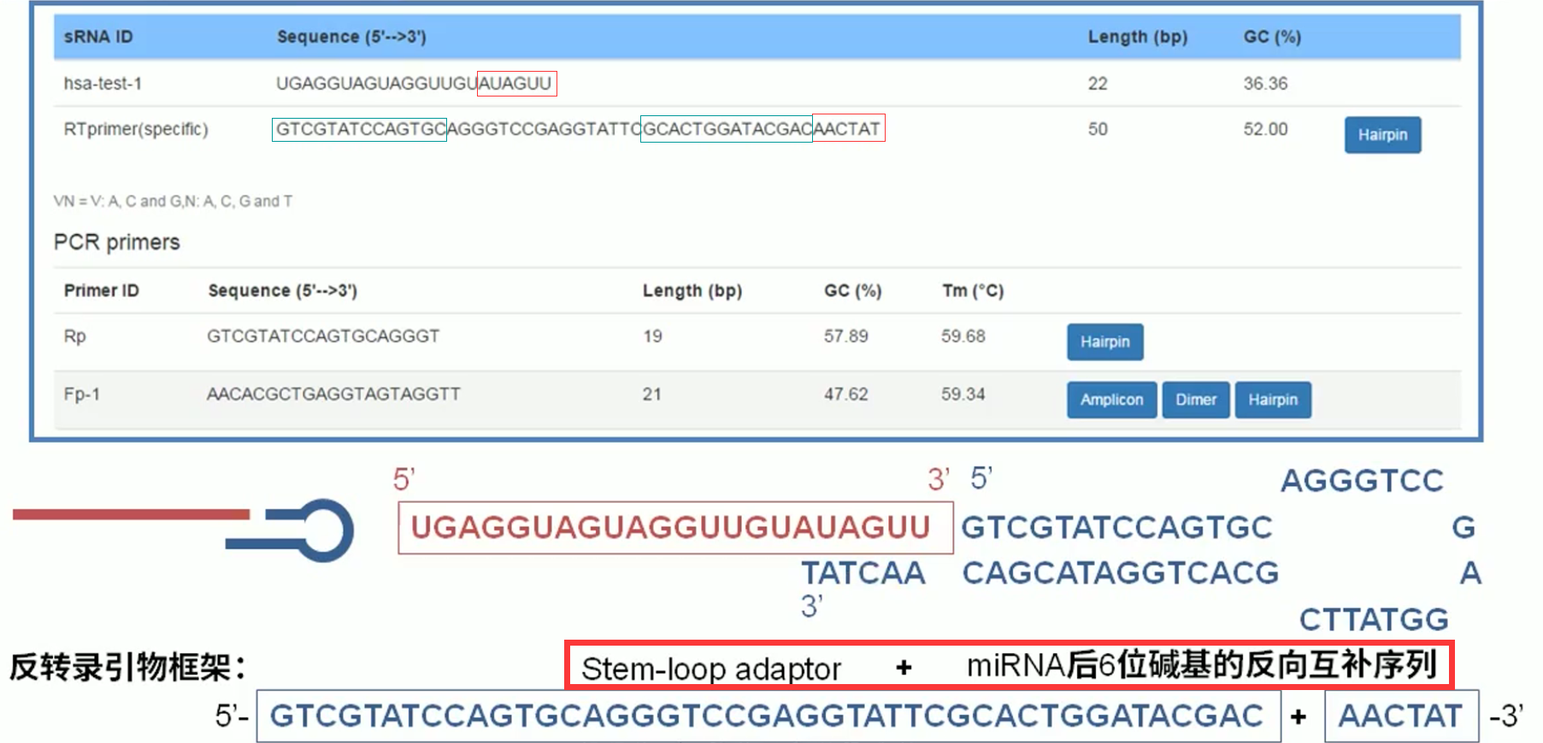
Task: Open the Amplicon view for Fp-1
Action: point(1111,400)
